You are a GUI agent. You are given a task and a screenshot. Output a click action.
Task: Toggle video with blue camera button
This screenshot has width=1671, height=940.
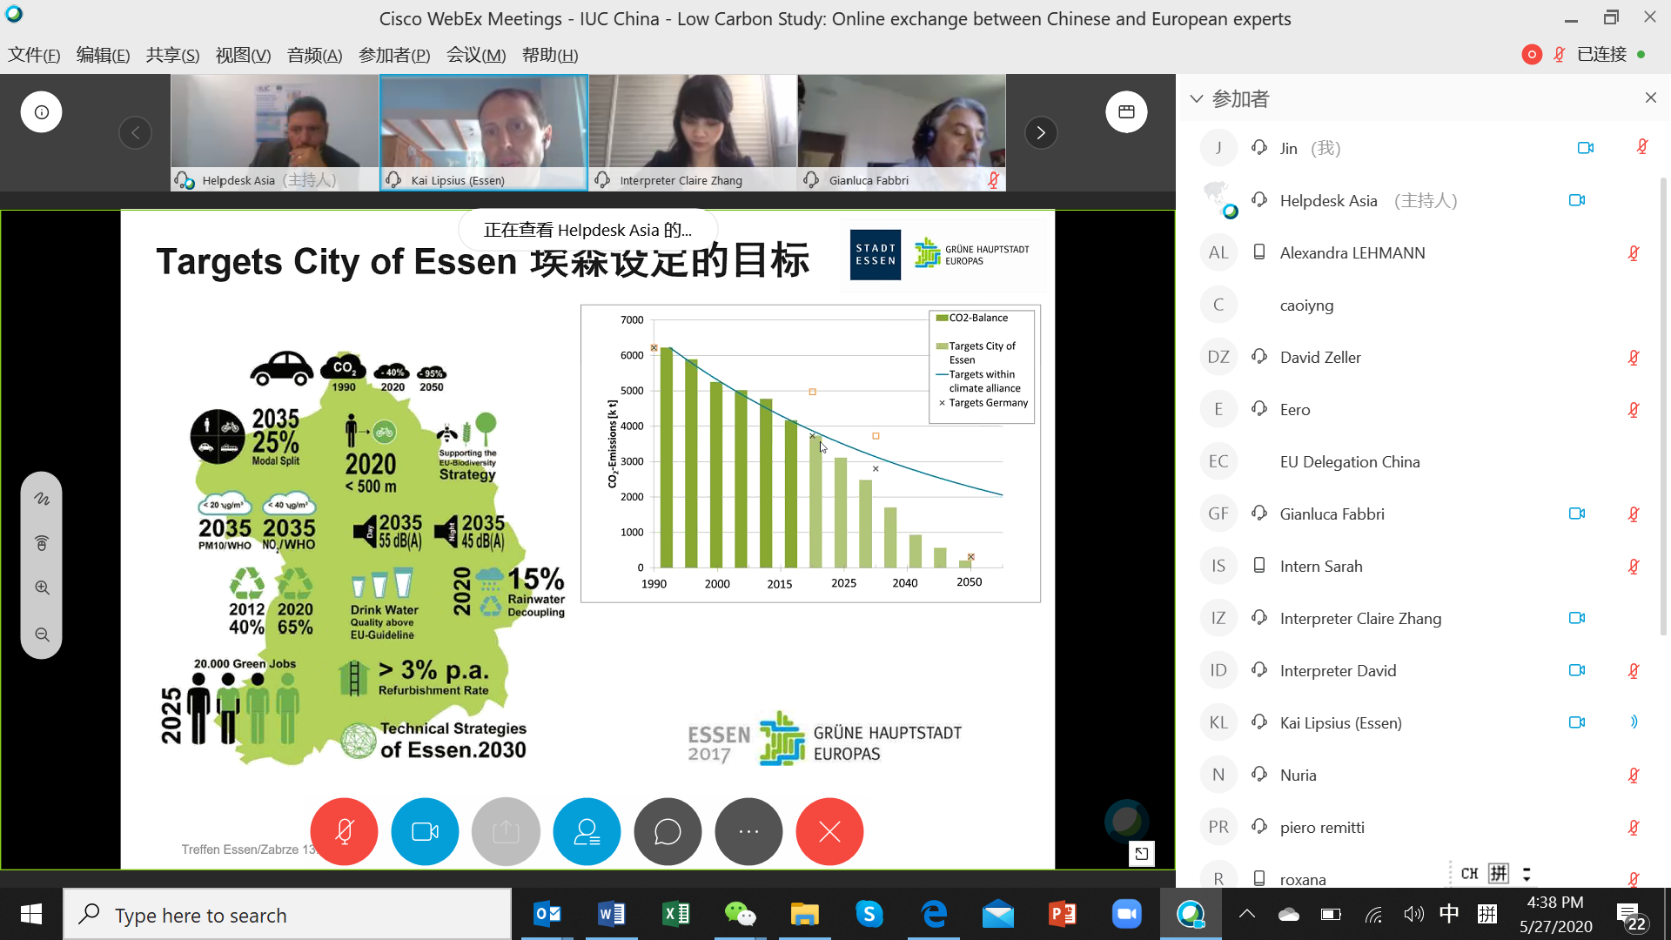425,832
